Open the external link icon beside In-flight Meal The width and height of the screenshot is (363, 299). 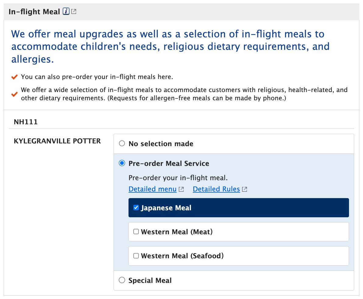point(73,11)
